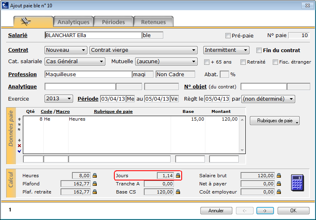Tick the Fin du contrat checkbox
This screenshot has width=316, height=220.
(259, 50)
